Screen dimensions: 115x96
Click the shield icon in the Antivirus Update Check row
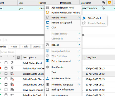(12, 68)
